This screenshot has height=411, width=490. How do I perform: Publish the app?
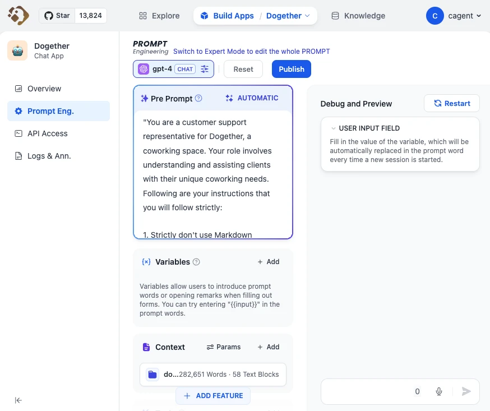pos(291,69)
